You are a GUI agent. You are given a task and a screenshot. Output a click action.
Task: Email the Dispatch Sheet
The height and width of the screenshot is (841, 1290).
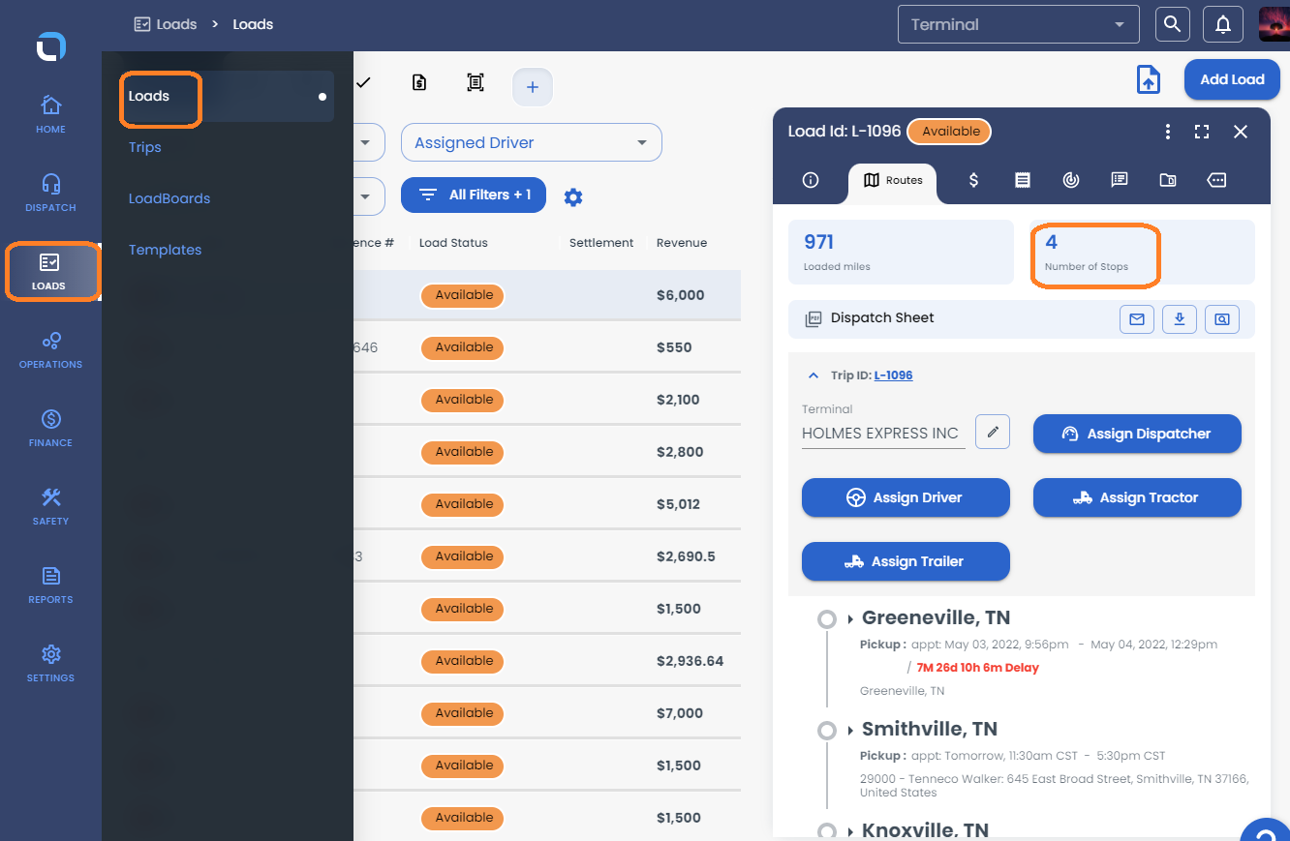[x=1136, y=318]
